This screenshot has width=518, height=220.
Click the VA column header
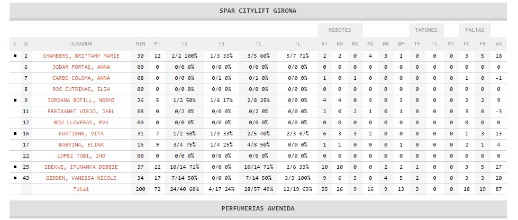498,43
